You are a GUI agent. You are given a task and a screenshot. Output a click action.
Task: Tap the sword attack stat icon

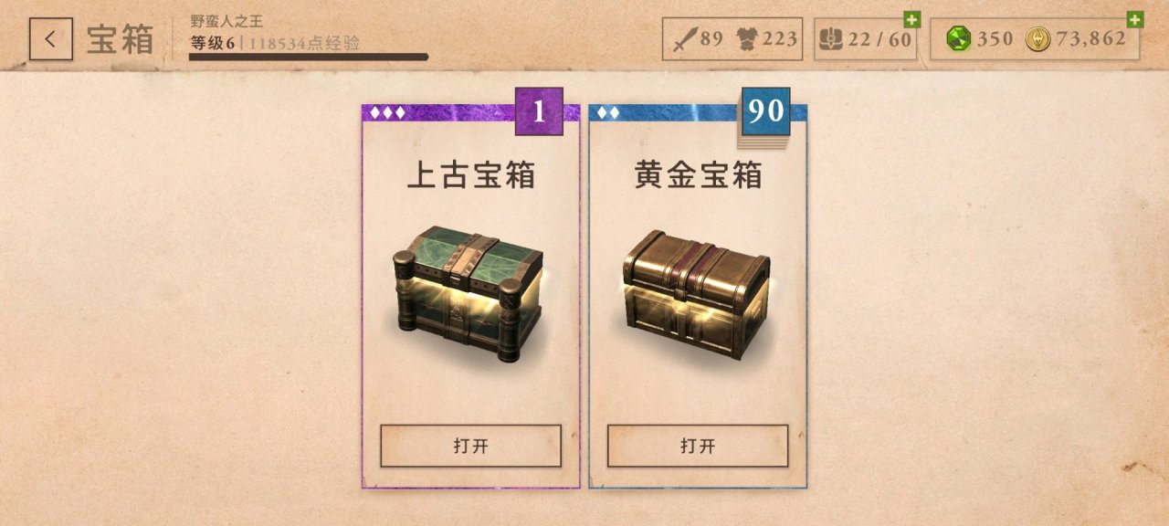point(685,39)
